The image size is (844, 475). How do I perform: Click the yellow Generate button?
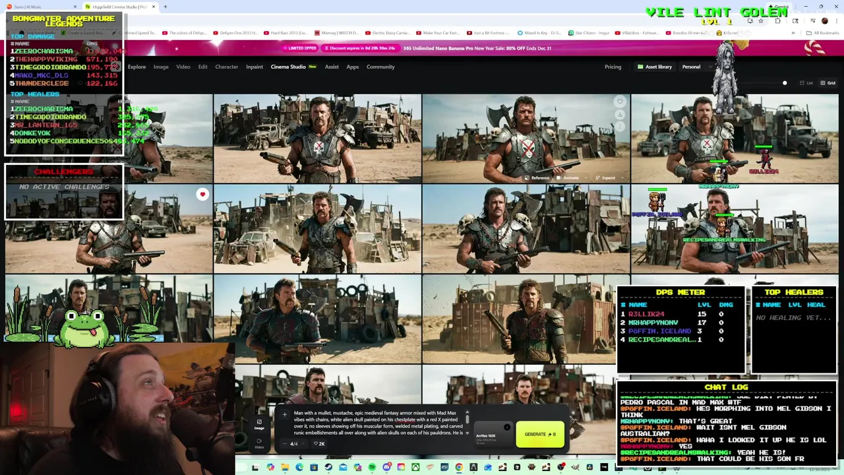[540, 434]
